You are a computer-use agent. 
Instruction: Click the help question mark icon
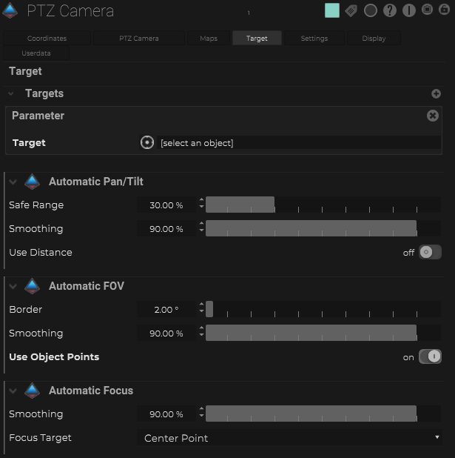point(390,10)
